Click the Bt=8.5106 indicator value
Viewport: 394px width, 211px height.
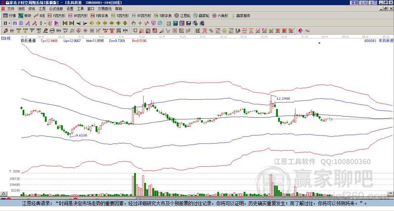pyautogui.click(x=139, y=40)
